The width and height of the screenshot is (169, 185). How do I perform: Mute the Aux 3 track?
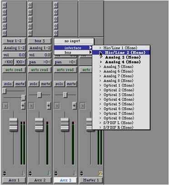tap(71, 84)
